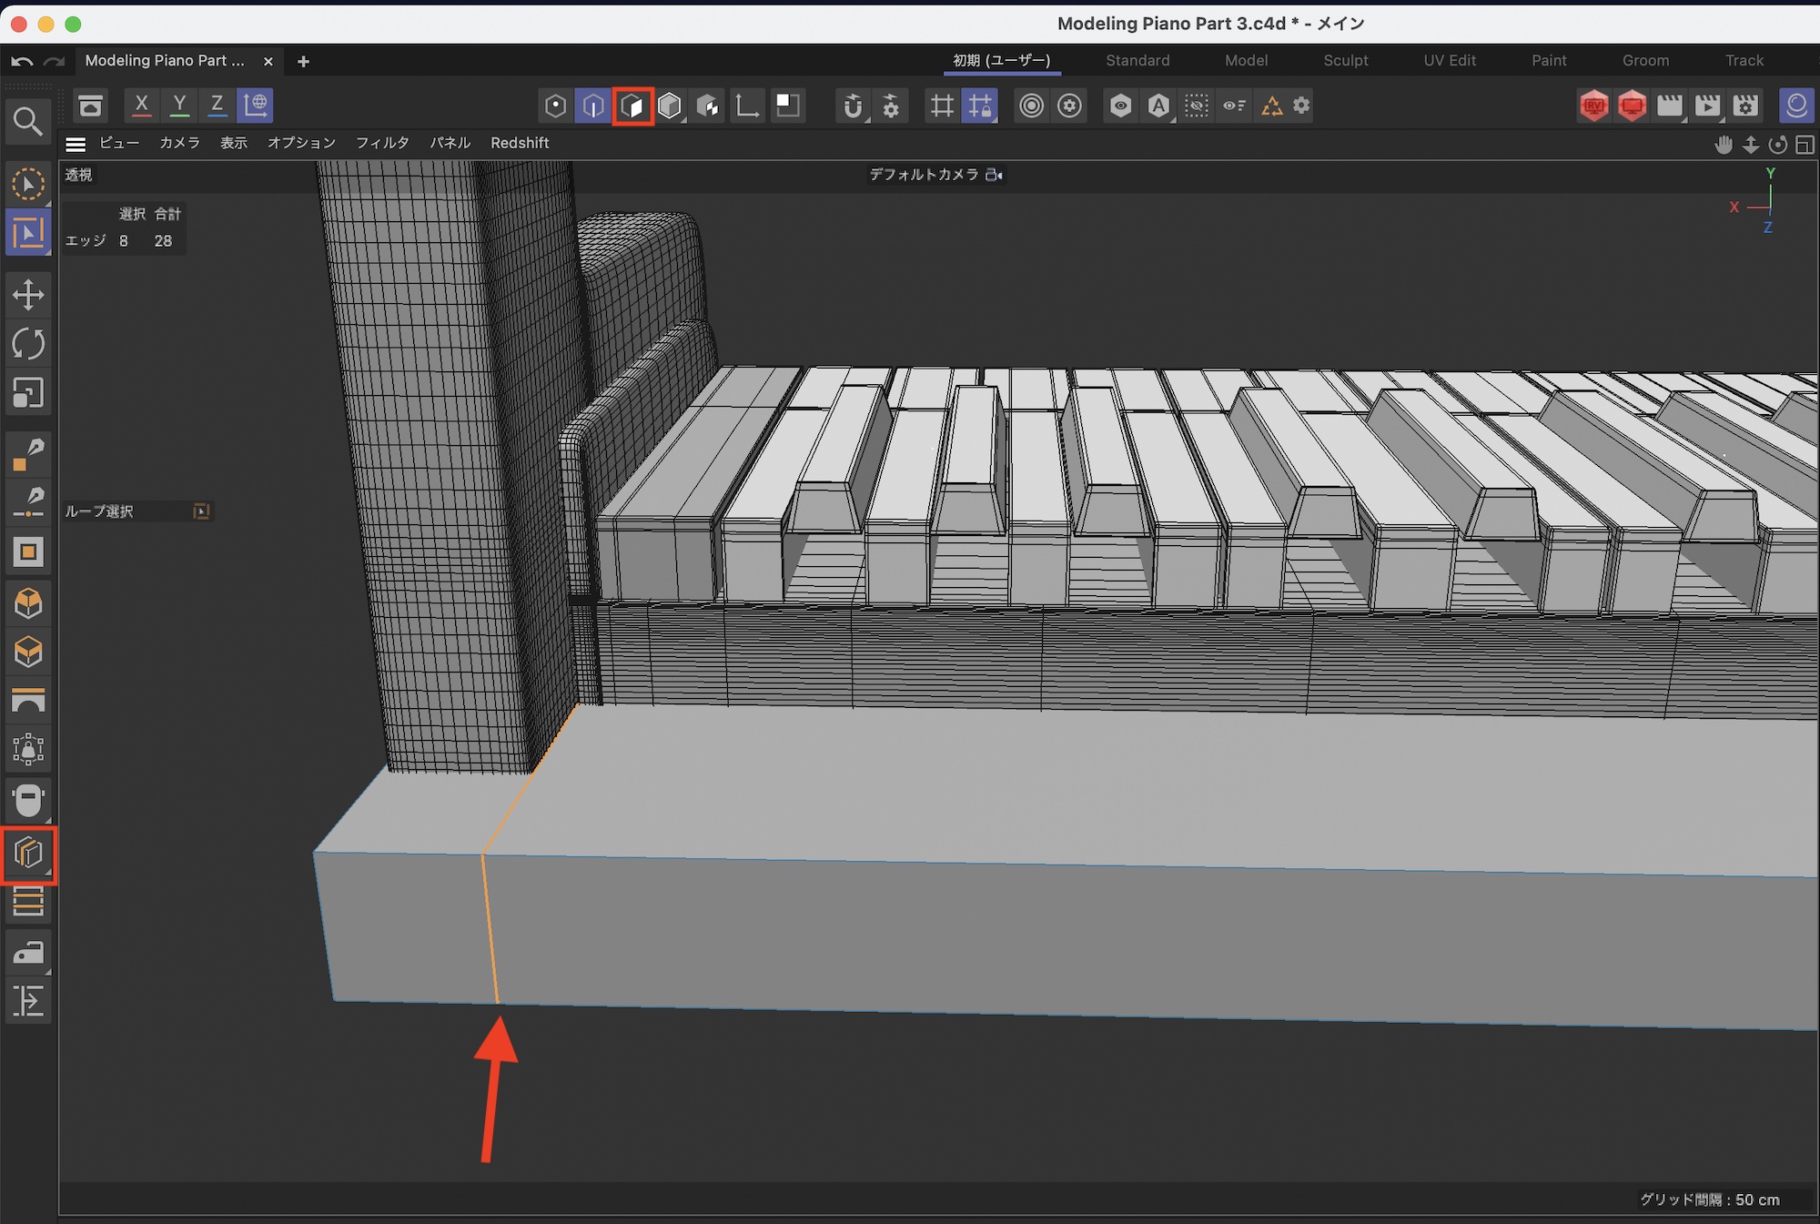Viewport: 1820px width, 1224px height.
Task: Open viewport hamburger menu
Action: tap(76, 144)
